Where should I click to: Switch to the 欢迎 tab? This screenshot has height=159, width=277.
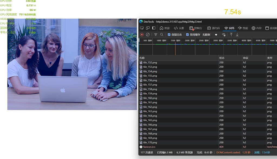164,28
